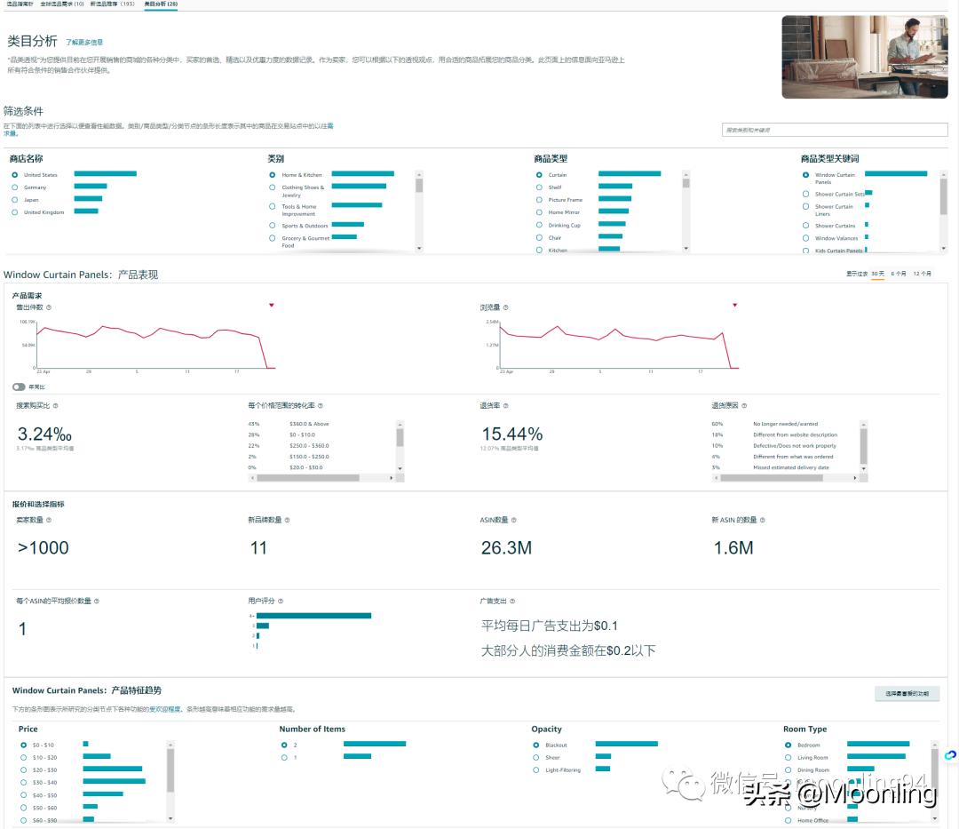Click info icon beside 用户评分
Image resolution: width=959 pixels, height=829 pixels.
click(x=281, y=602)
